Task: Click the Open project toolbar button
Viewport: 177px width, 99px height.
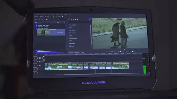Action: click(41, 16)
